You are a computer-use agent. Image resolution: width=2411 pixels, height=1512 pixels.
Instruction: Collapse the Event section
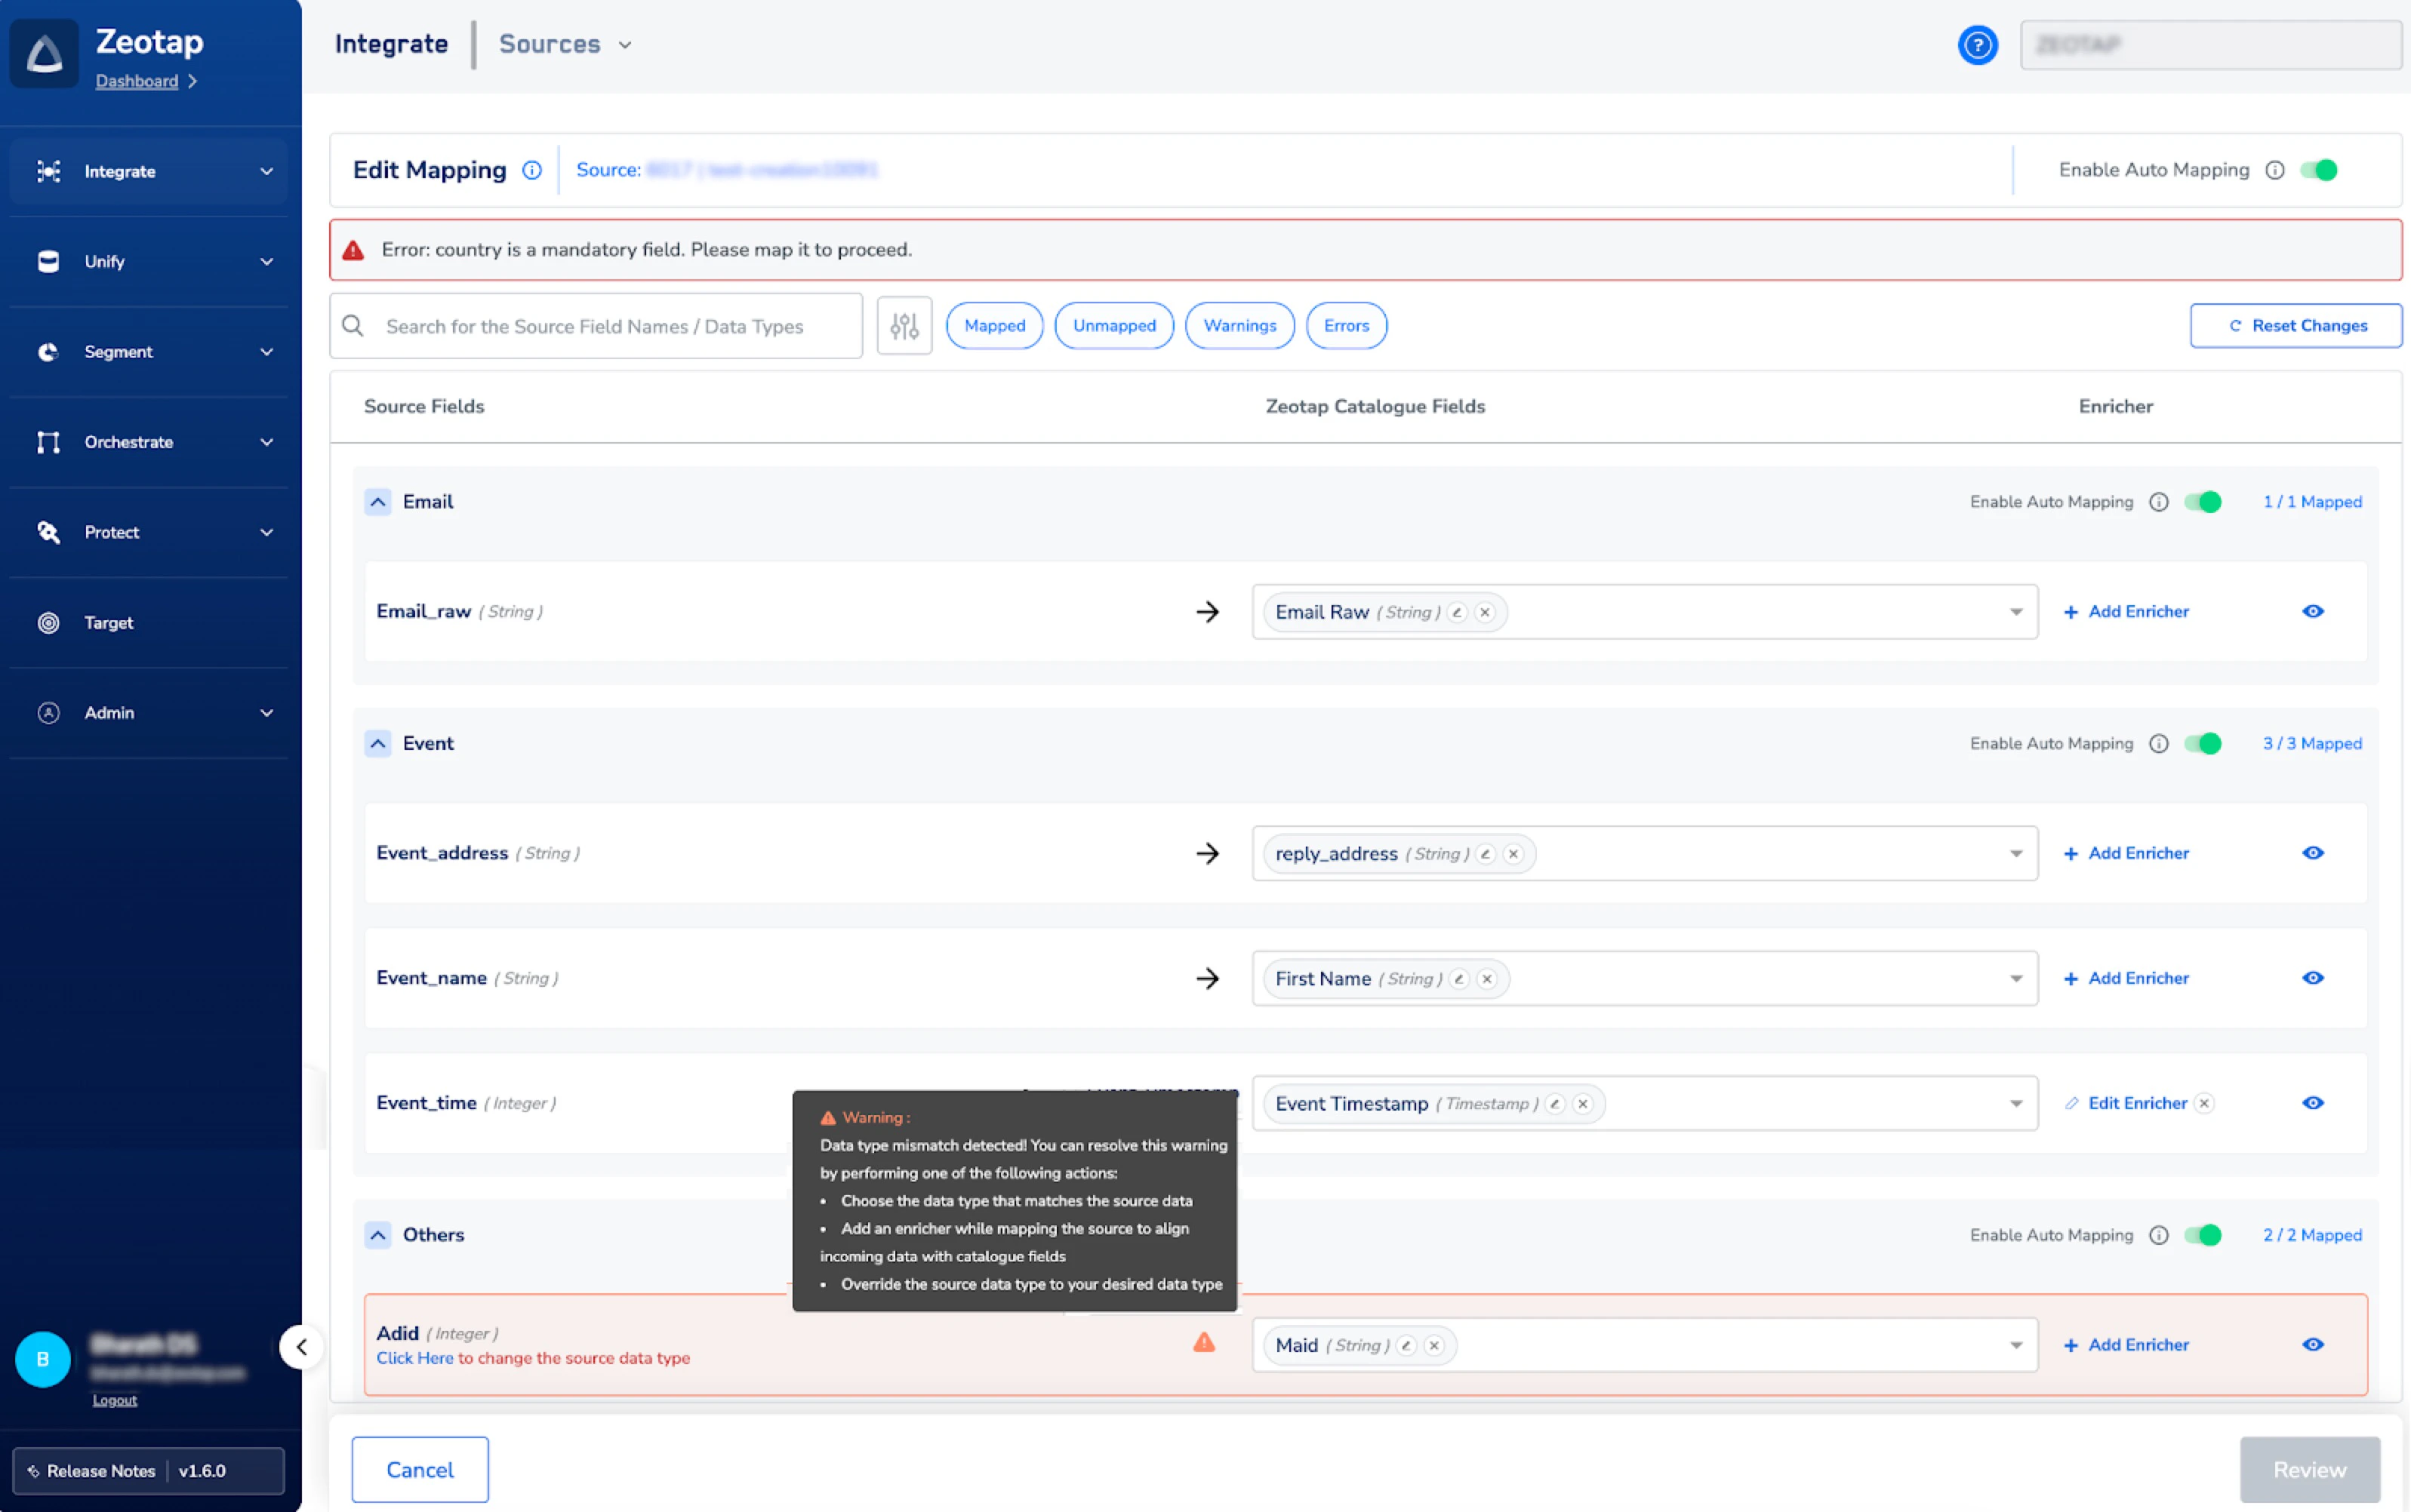(377, 743)
